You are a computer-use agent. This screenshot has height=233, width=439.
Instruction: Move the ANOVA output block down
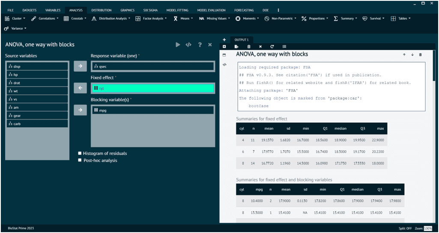tap(412, 55)
